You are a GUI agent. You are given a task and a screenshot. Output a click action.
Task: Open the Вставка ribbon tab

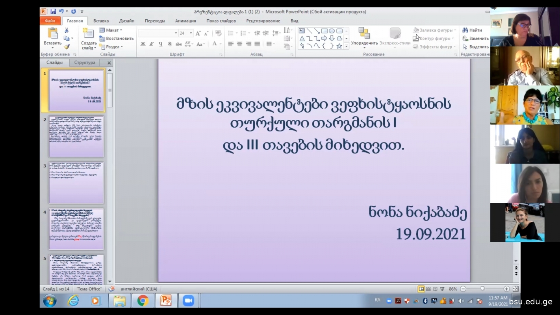coord(101,21)
